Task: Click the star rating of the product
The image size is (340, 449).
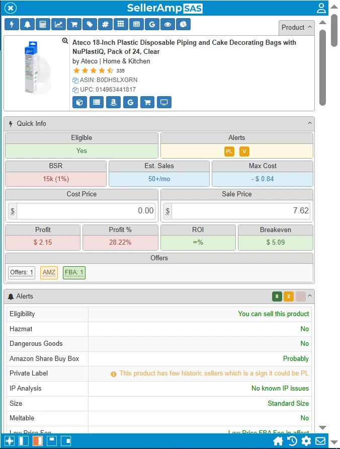Action: pyautogui.click(x=94, y=71)
